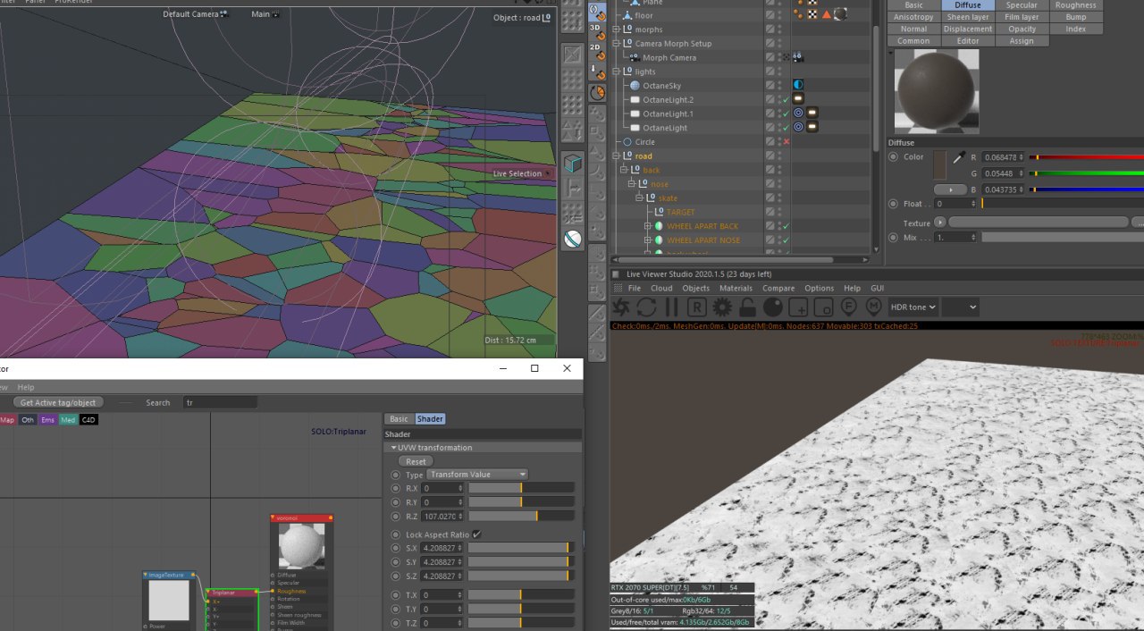Click the voronoi node preview thumbnail
The height and width of the screenshot is (631, 1144).
[301, 546]
